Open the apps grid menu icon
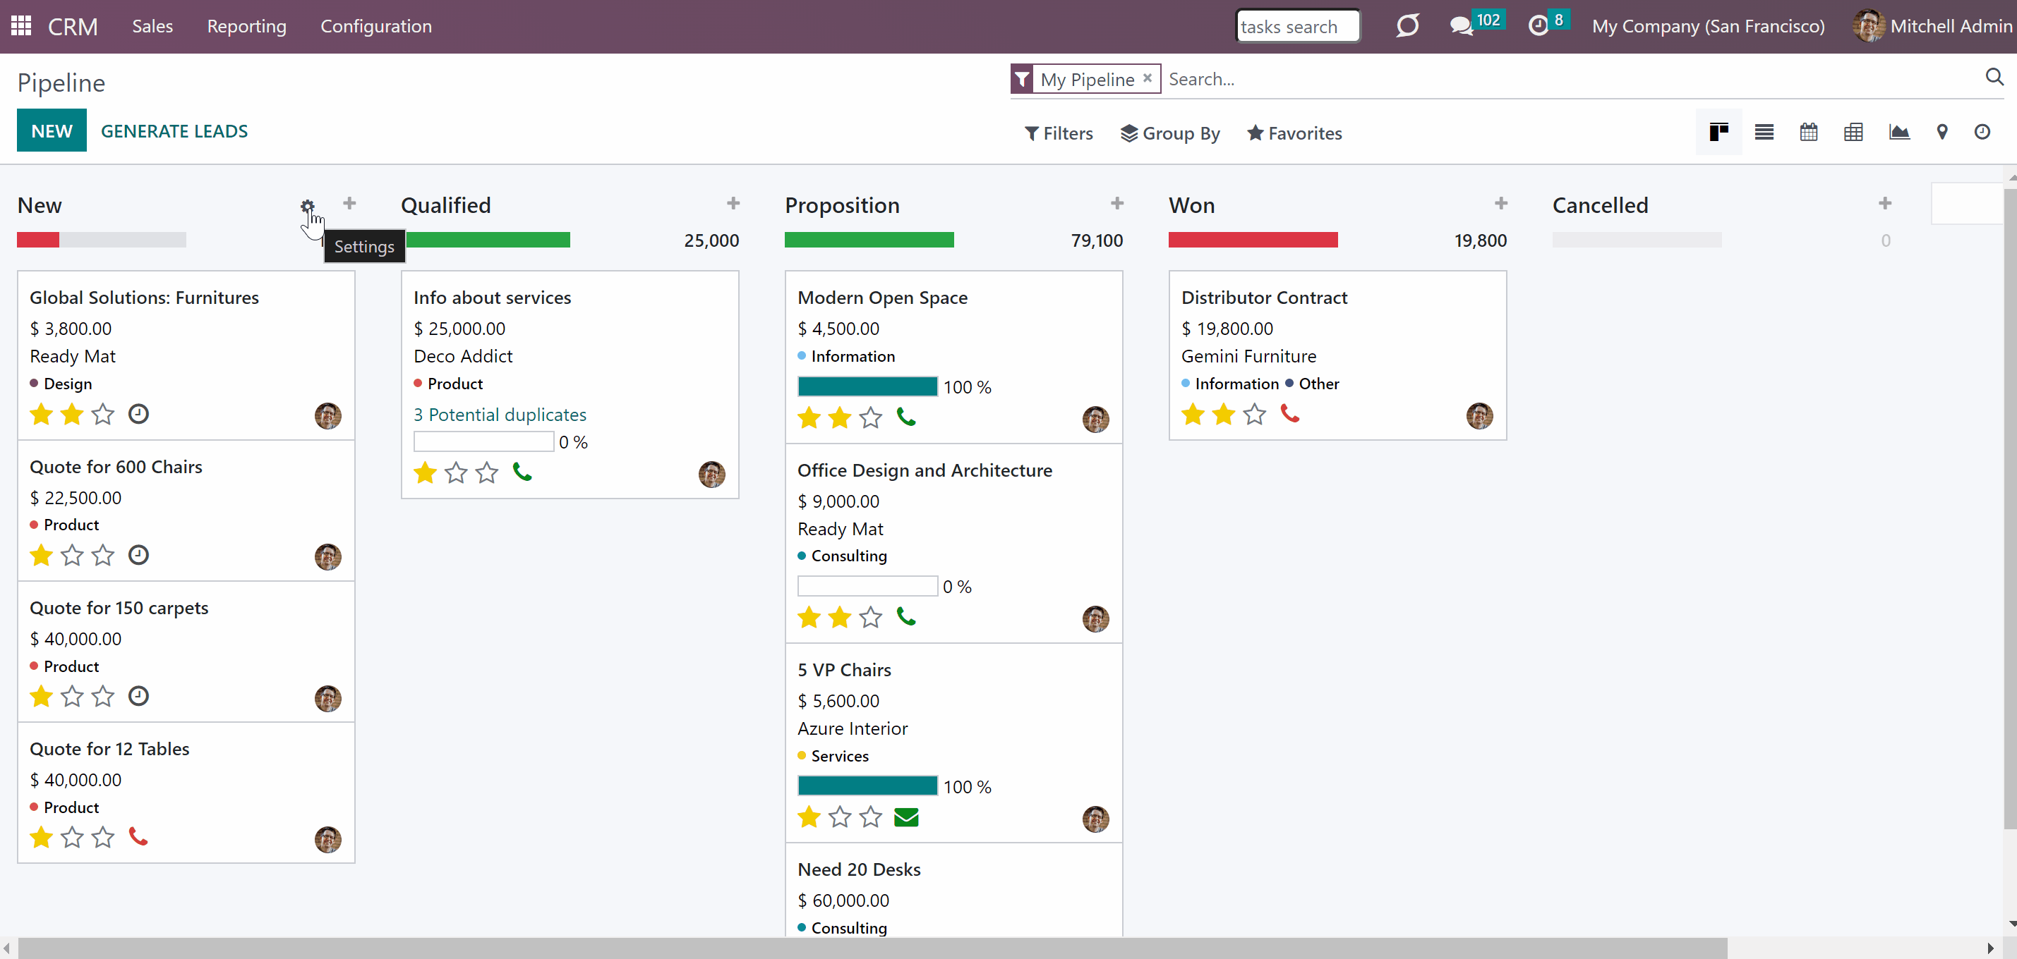The height and width of the screenshot is (959, 2017). pyautogui.click(x=21, y=26)
